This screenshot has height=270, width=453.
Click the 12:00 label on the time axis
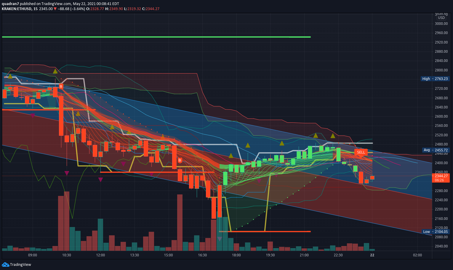(100, 255)
